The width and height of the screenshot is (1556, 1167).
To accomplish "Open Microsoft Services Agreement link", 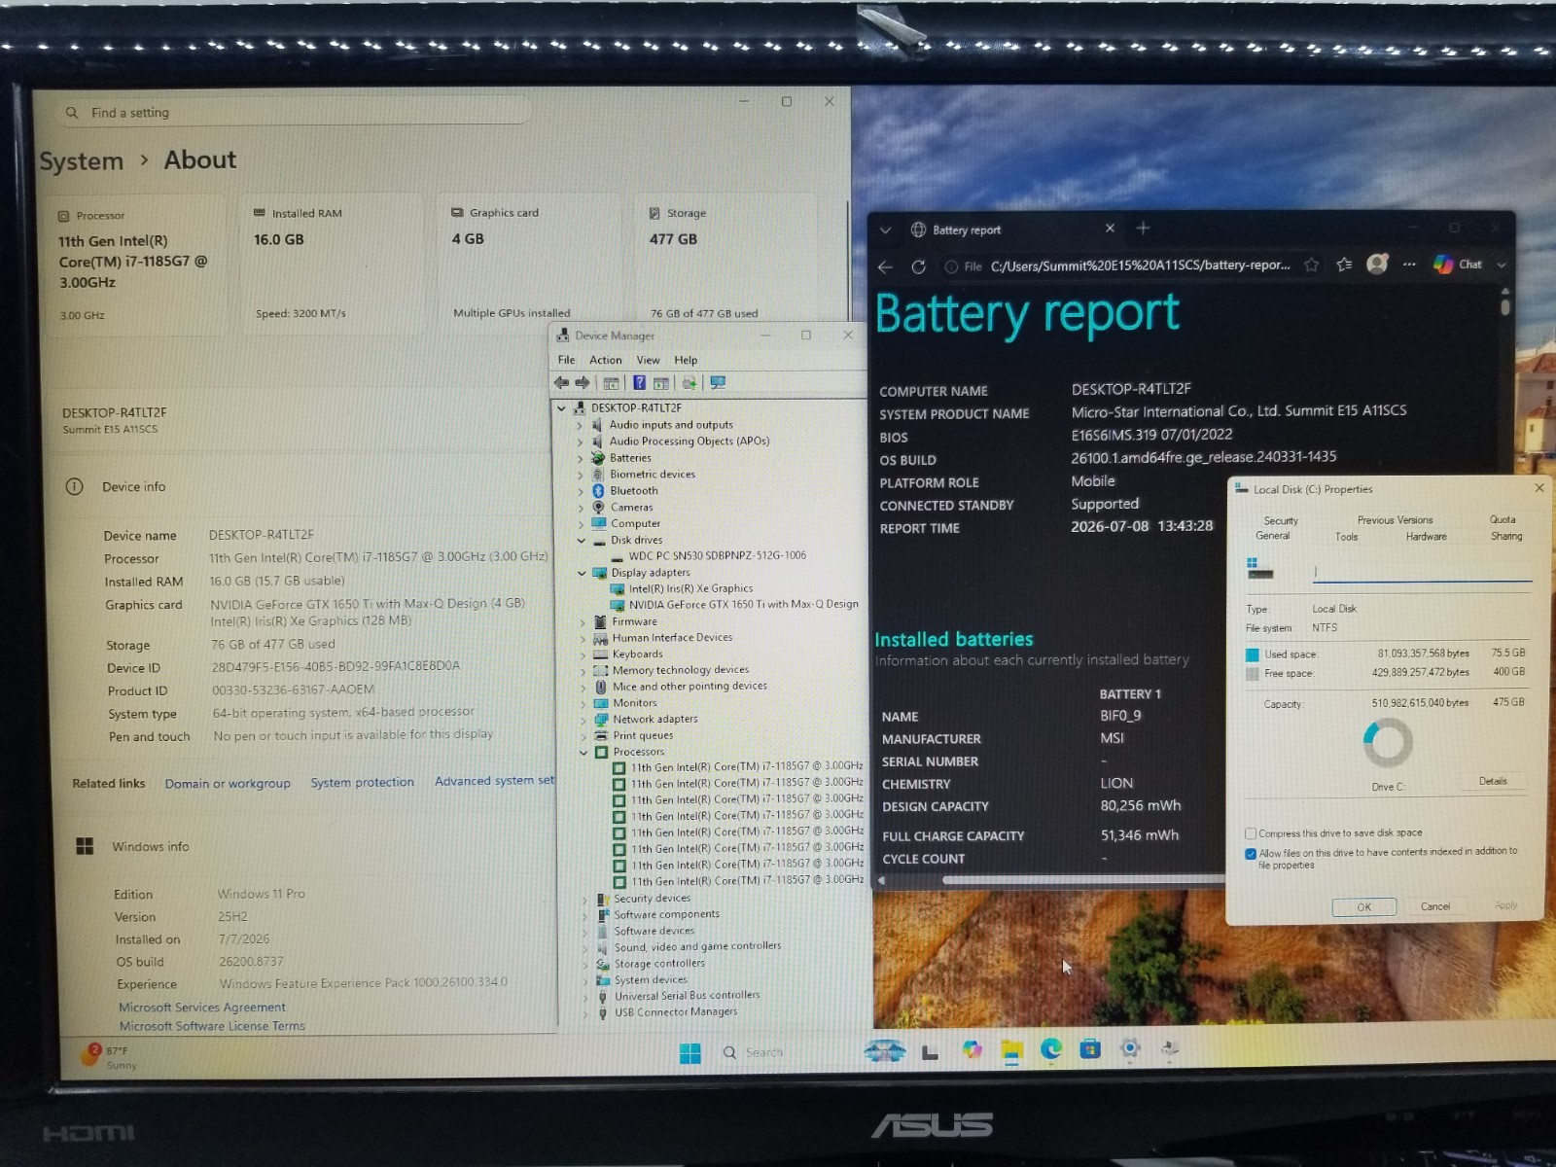I will (202, 1008).
